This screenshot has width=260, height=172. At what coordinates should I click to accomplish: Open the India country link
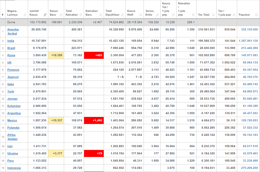click(11, 41)
